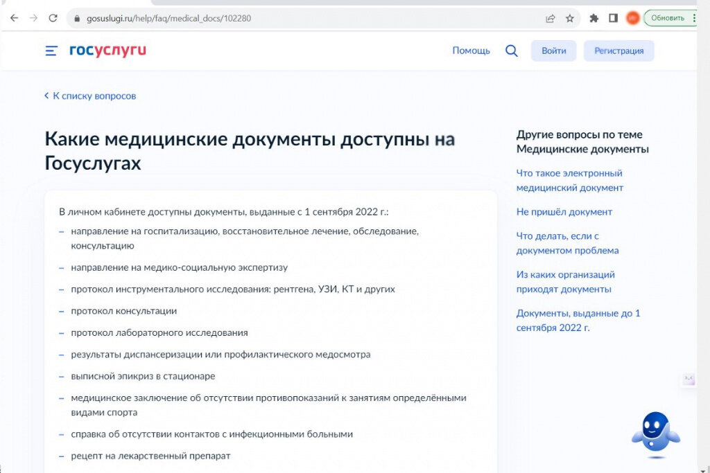Bookmark the page with the star icon

click(571, 17)
